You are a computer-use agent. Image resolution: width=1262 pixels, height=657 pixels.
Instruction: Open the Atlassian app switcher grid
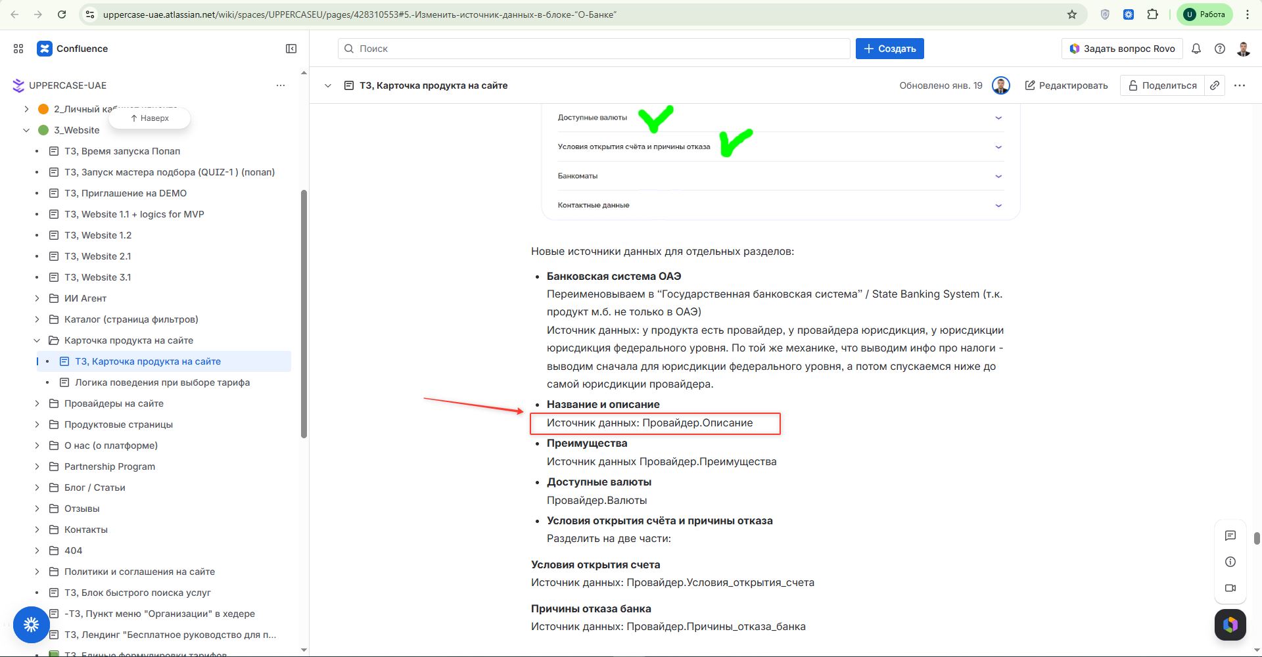18,49
